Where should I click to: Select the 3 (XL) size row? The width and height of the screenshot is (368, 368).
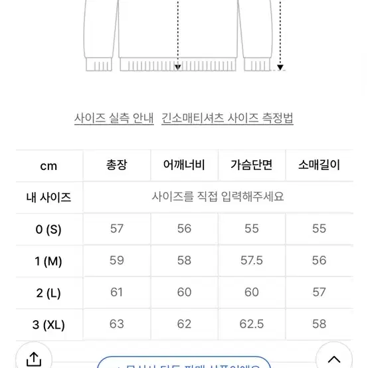(x=185, y=324)
